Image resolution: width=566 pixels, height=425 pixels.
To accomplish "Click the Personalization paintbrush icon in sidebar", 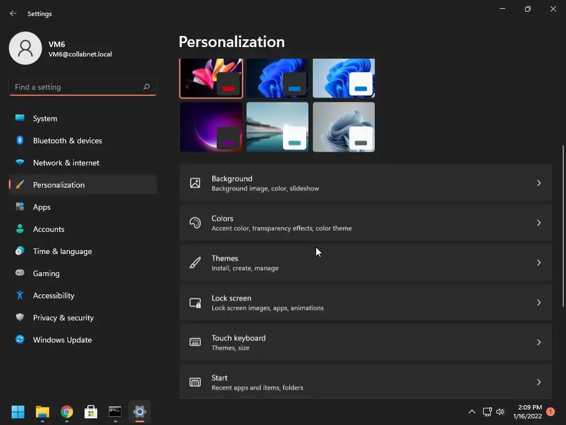I will point(20,185).
